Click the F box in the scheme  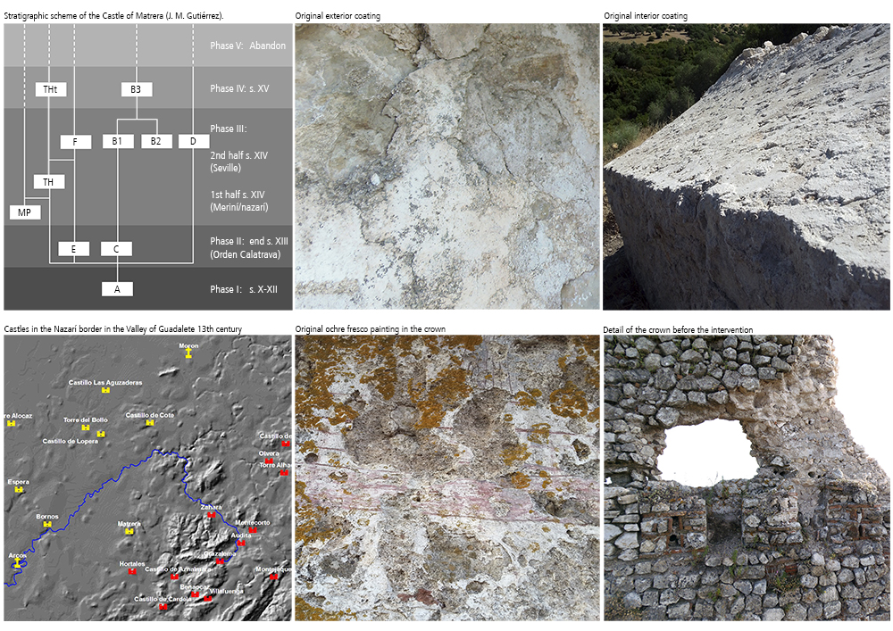(76, 142)
